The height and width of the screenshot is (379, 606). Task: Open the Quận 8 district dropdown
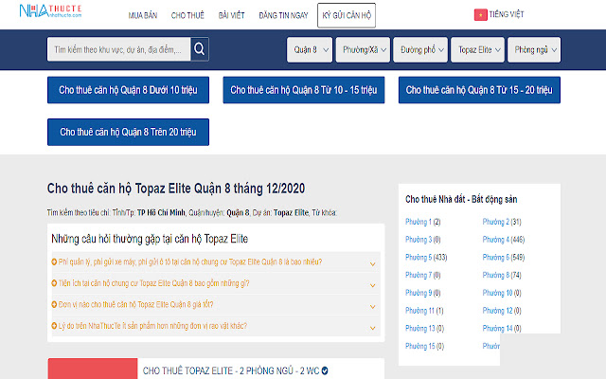pyautogui.click(x=310, y=49)
